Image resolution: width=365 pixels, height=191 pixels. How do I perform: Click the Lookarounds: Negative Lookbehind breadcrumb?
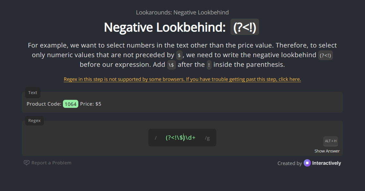click(182, 13)
